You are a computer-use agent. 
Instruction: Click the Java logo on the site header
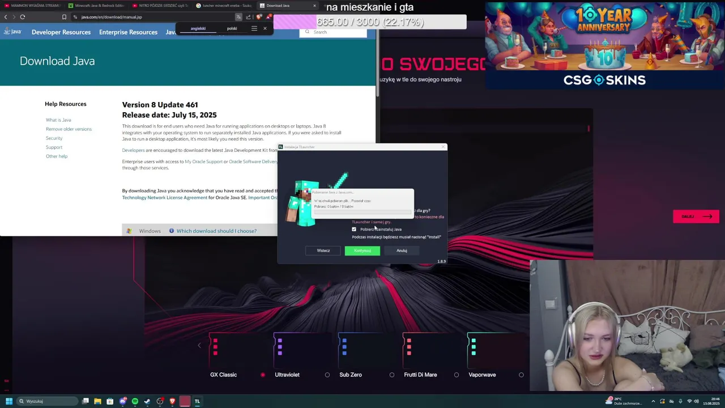[x=12, y=32]
